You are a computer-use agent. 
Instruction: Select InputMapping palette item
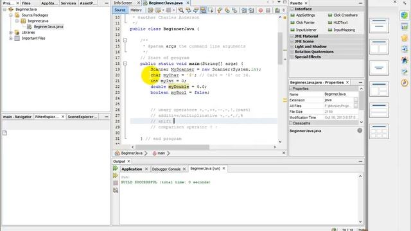(342, 30)
